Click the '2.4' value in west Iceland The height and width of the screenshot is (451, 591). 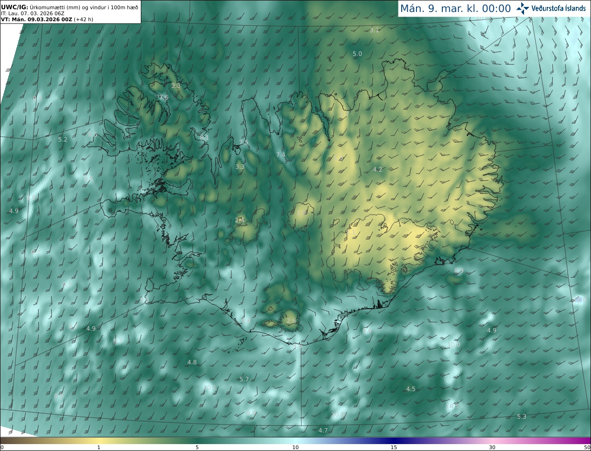(x=240, y=220)
